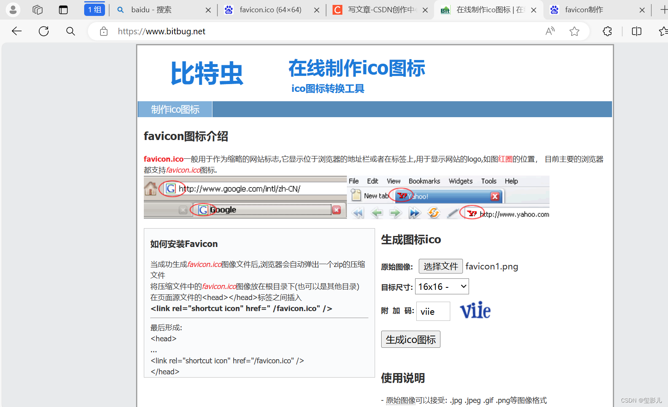Click the 选择文件 upload button

click(440, 266)
